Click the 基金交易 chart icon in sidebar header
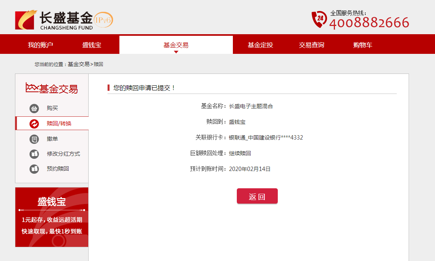The image size is (435, 261). 32,88
